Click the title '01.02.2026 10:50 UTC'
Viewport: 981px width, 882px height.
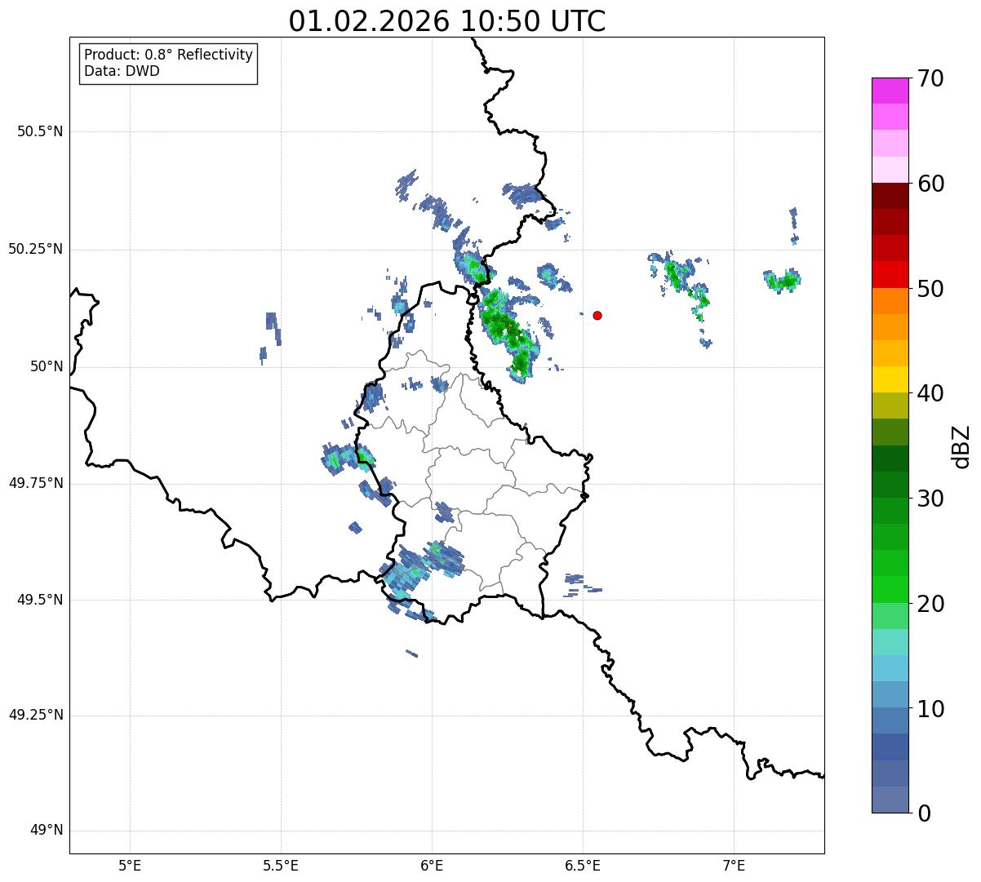click(x=447, y=21)
